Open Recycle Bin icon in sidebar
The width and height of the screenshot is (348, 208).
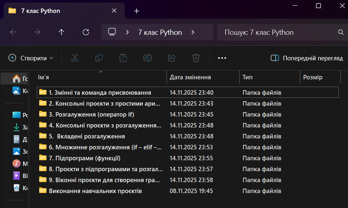17,188
